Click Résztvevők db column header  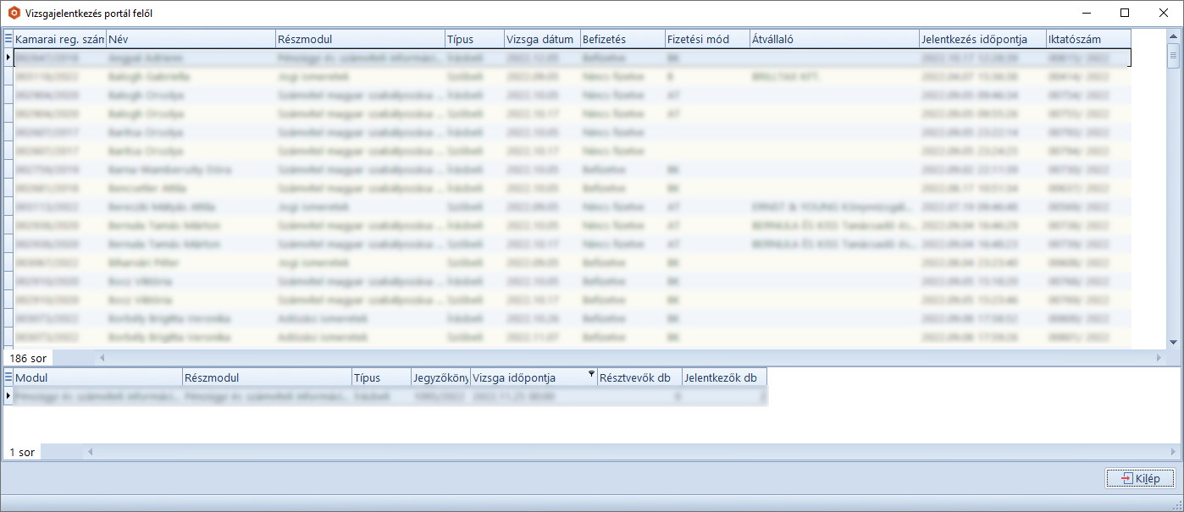tap(639, 377)
